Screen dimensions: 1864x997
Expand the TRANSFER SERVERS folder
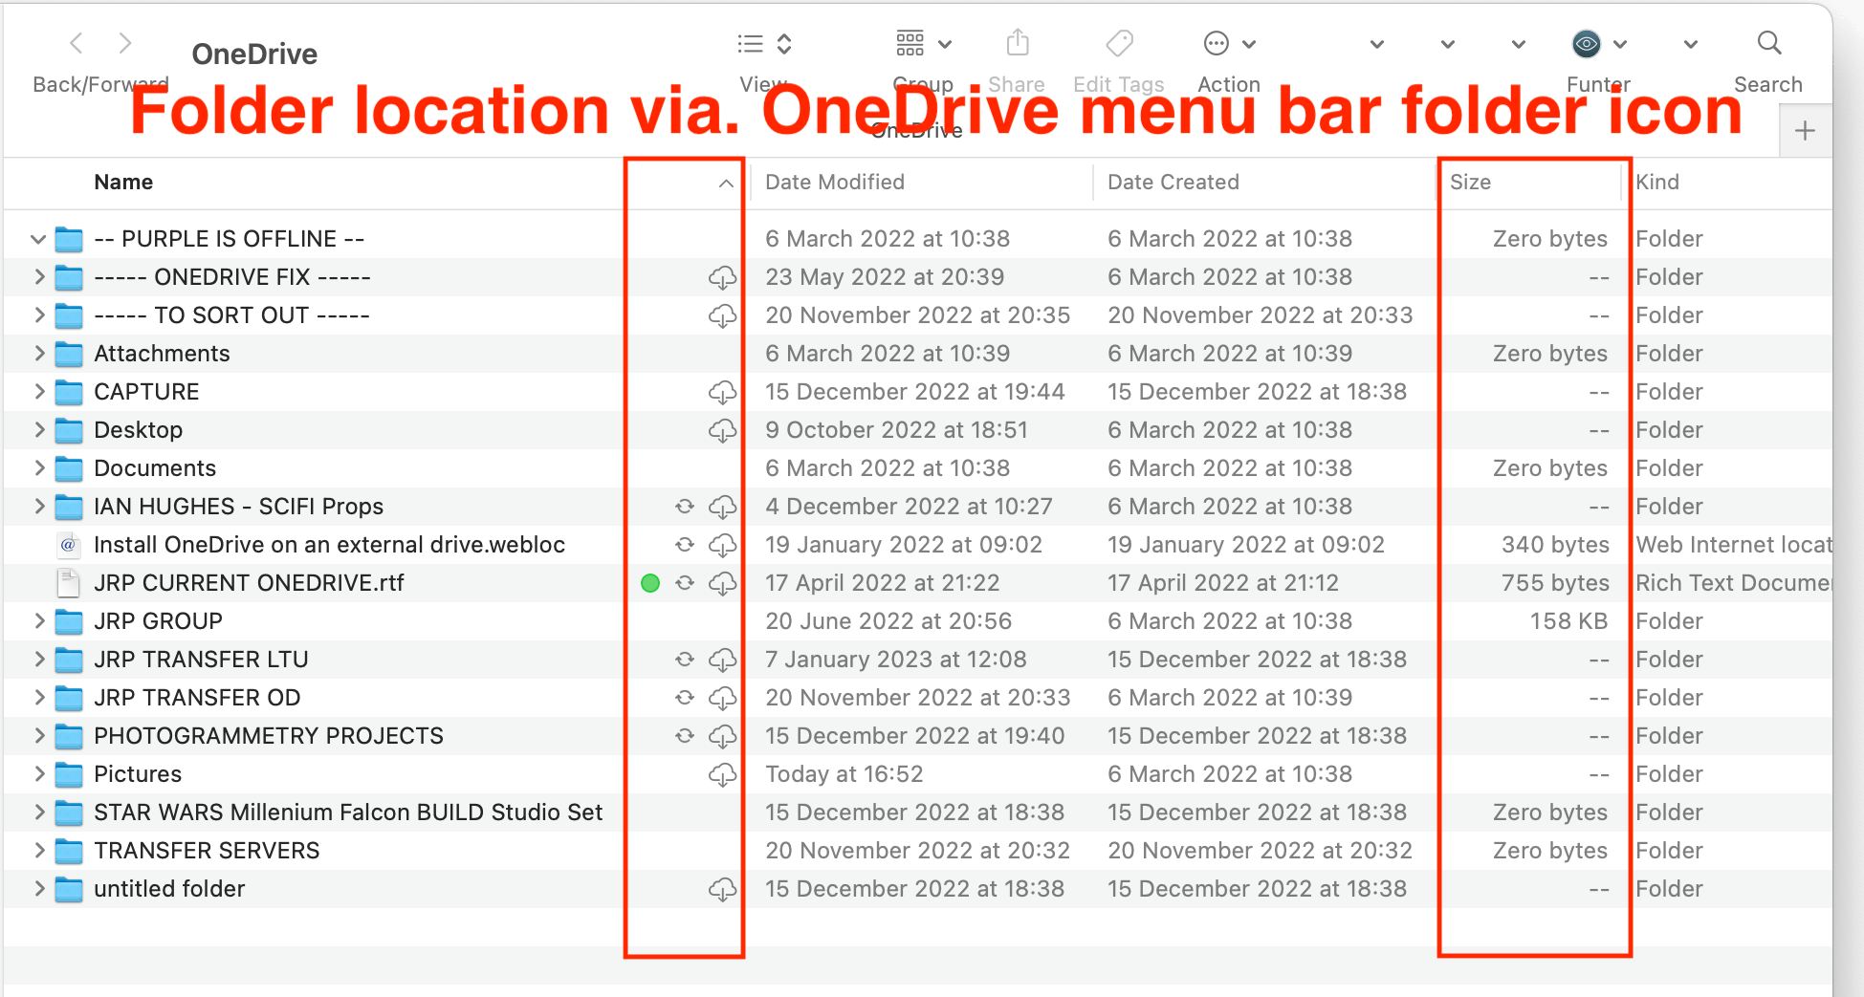coord(38,851)
